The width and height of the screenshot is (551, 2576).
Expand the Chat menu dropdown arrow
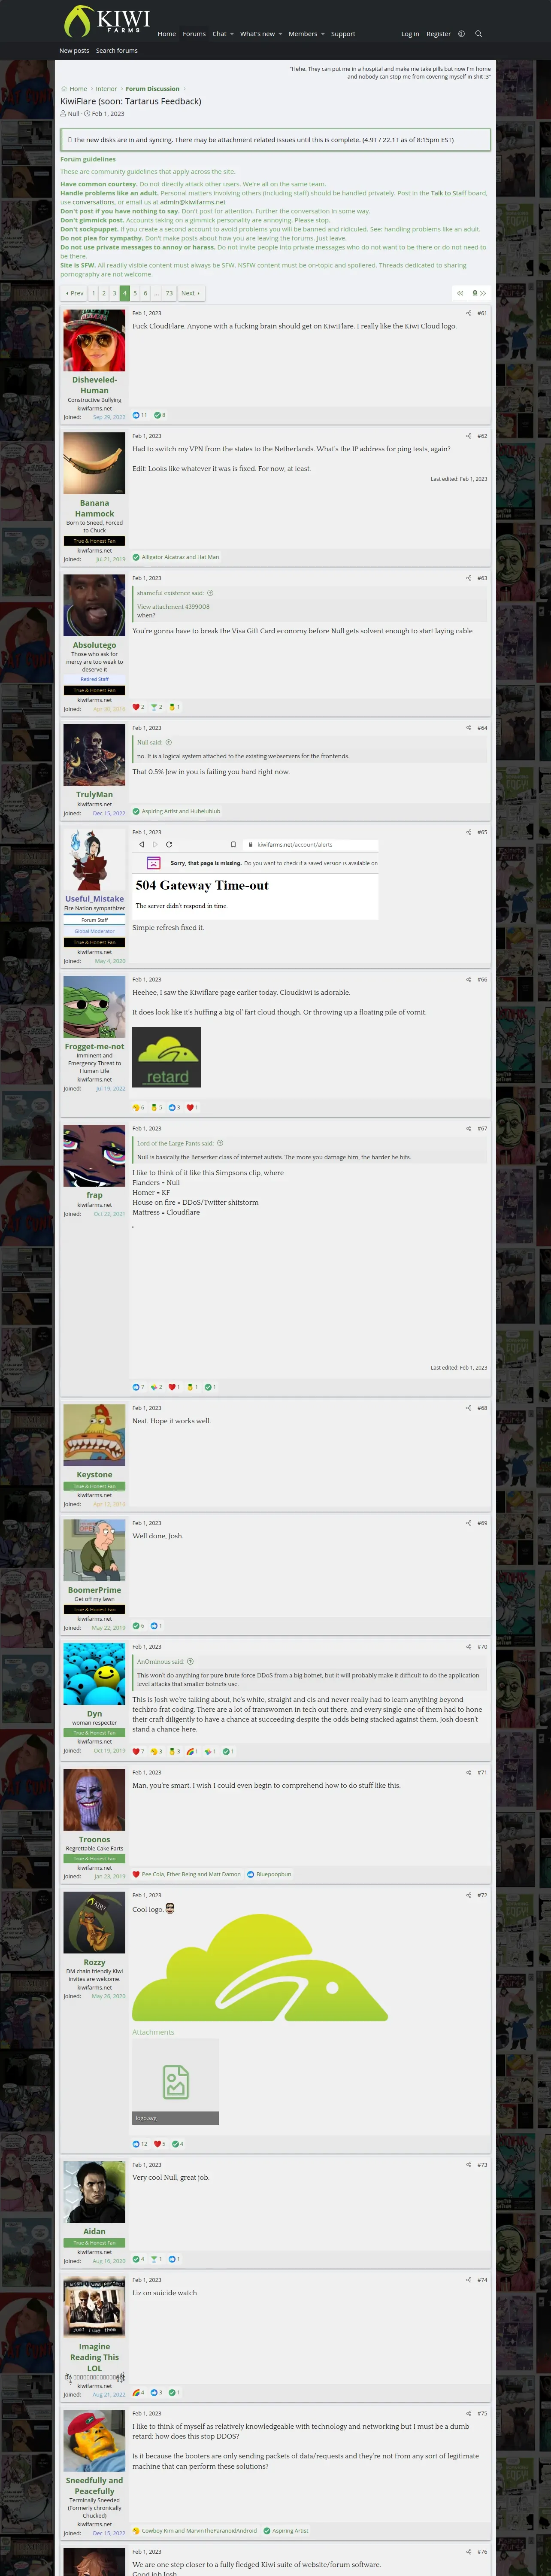coord(232,34)
